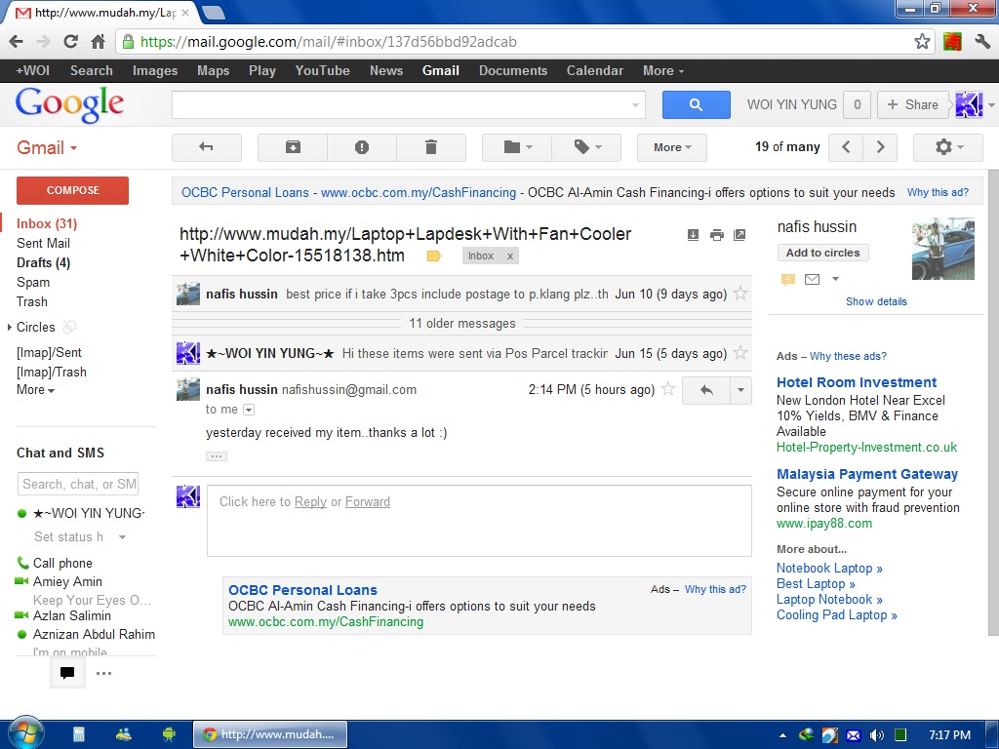Image resolution: width=999 pixels, height=749 pixels.
Task: Click the vertical page scrollbar
Action: coord(993,403)
